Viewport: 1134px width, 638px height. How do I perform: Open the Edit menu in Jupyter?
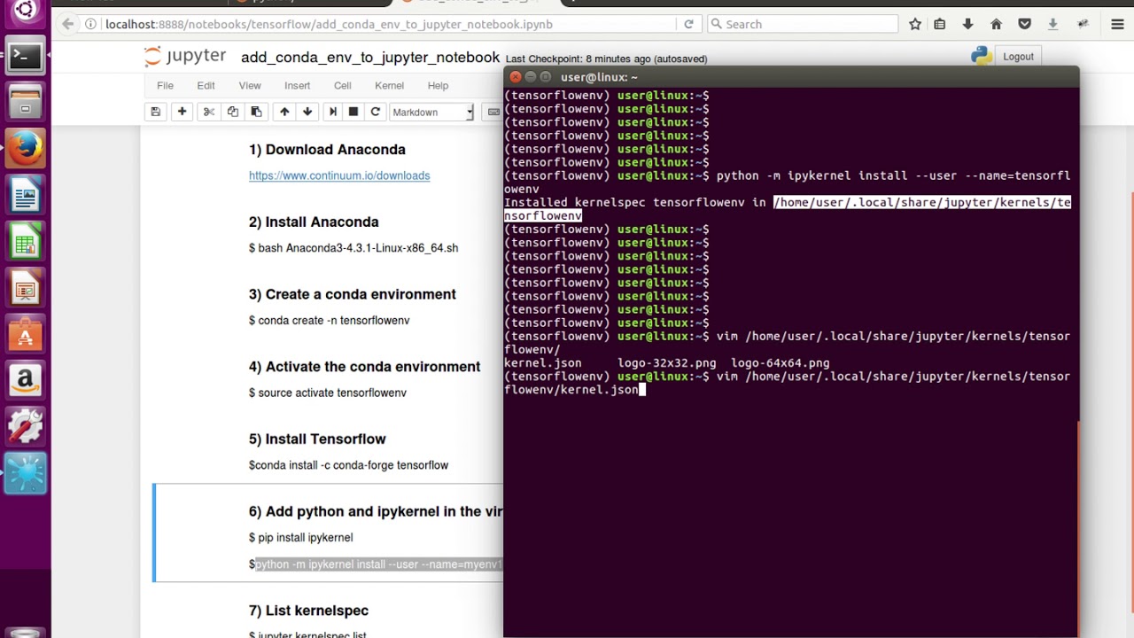pyautogui.click(x=206, y=85)
